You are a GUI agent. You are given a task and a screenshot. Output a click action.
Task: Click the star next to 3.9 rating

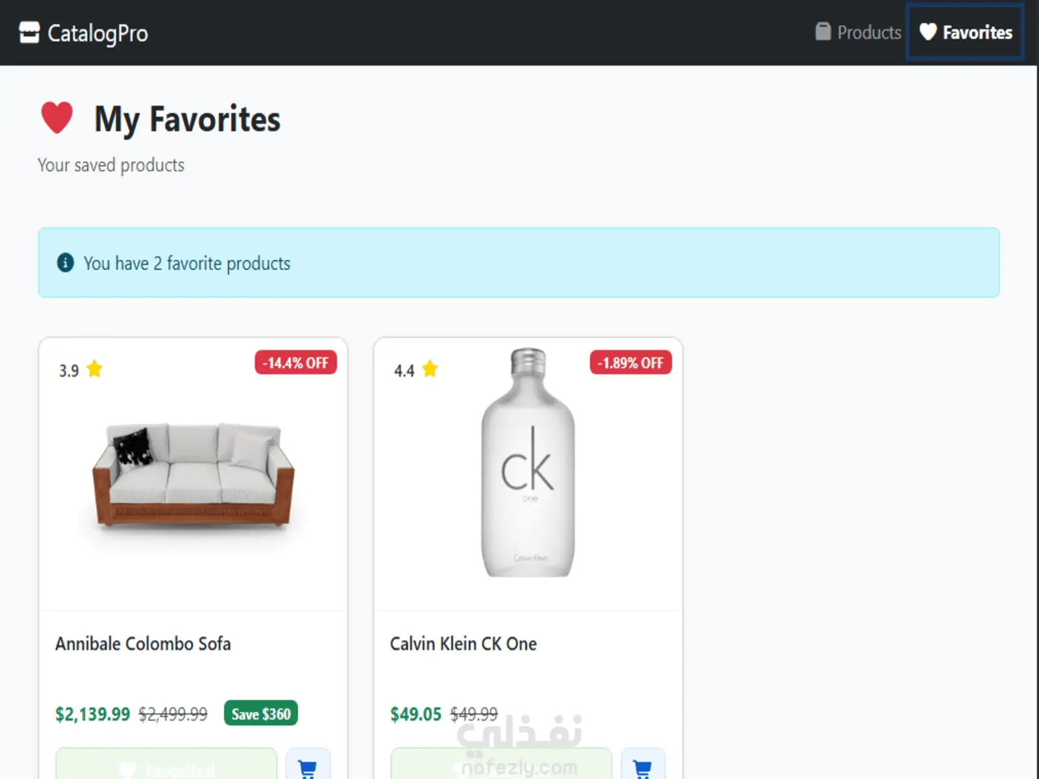95,369
